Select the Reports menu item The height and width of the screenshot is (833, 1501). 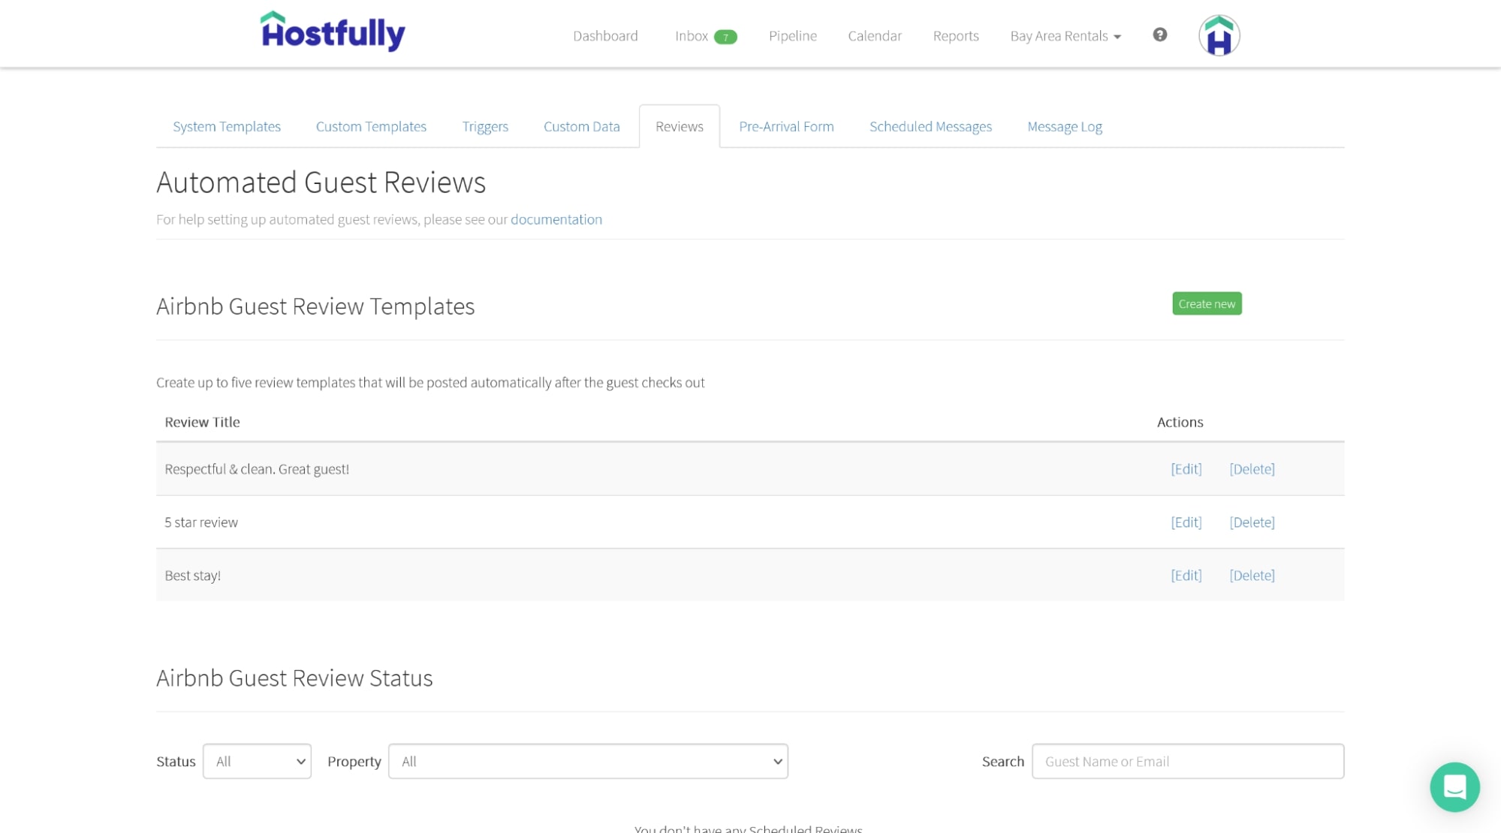click(x=955, y=35)
